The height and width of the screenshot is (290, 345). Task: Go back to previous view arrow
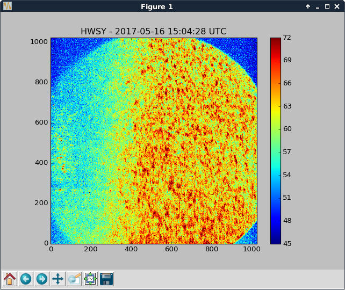click(26, 279)
